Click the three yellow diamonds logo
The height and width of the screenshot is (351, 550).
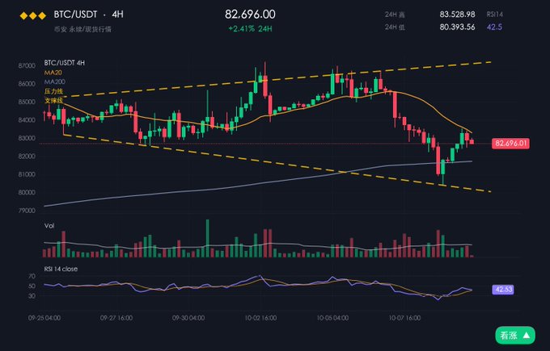[x=32, y=16]
